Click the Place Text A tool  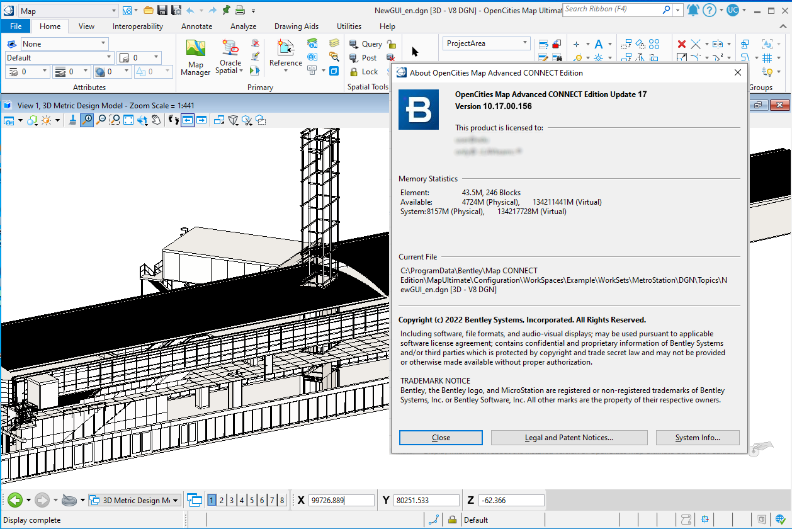(x=599, y=44)
